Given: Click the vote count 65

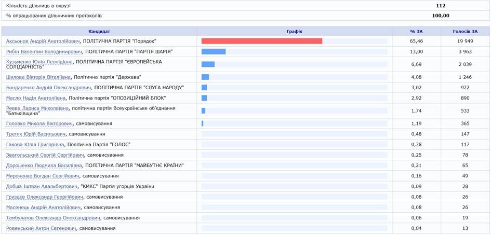Looking at the screenshot, I should (466, 165).
